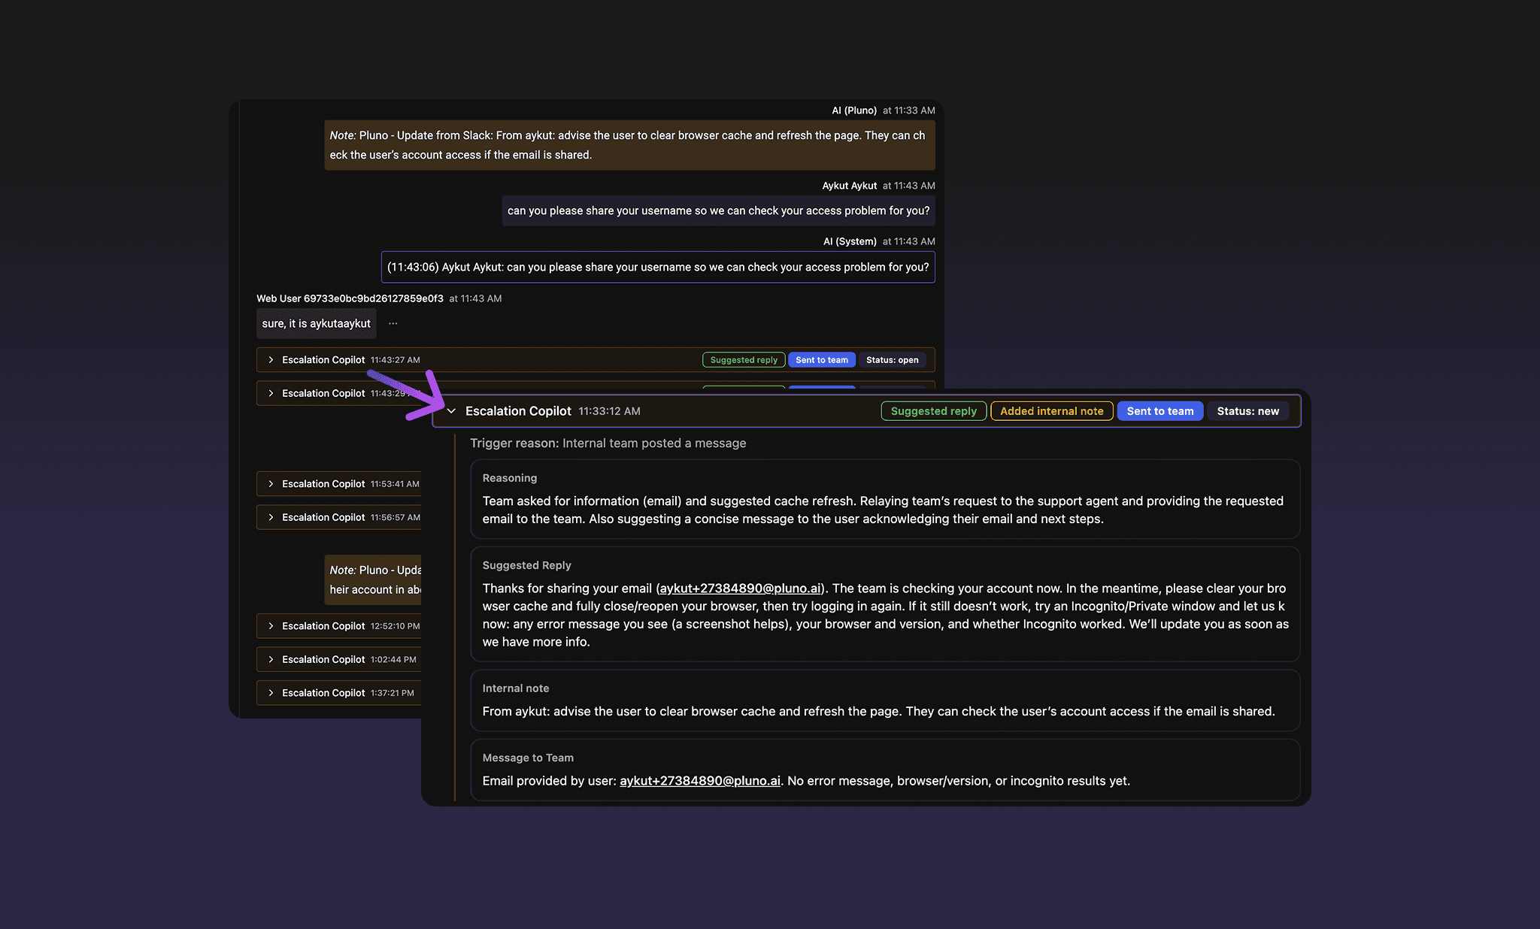
Task: Select the user message saying sure, it is aykutaaykut
Action: point(316,322)
